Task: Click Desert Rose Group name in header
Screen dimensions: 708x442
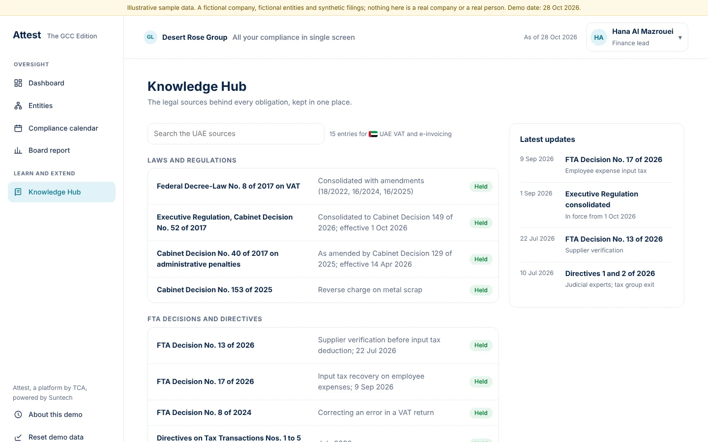Action: coord(195,37)
